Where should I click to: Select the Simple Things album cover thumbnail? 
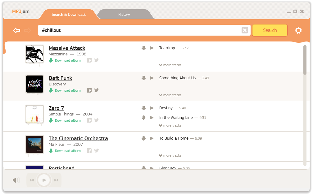tap(34, 114)
